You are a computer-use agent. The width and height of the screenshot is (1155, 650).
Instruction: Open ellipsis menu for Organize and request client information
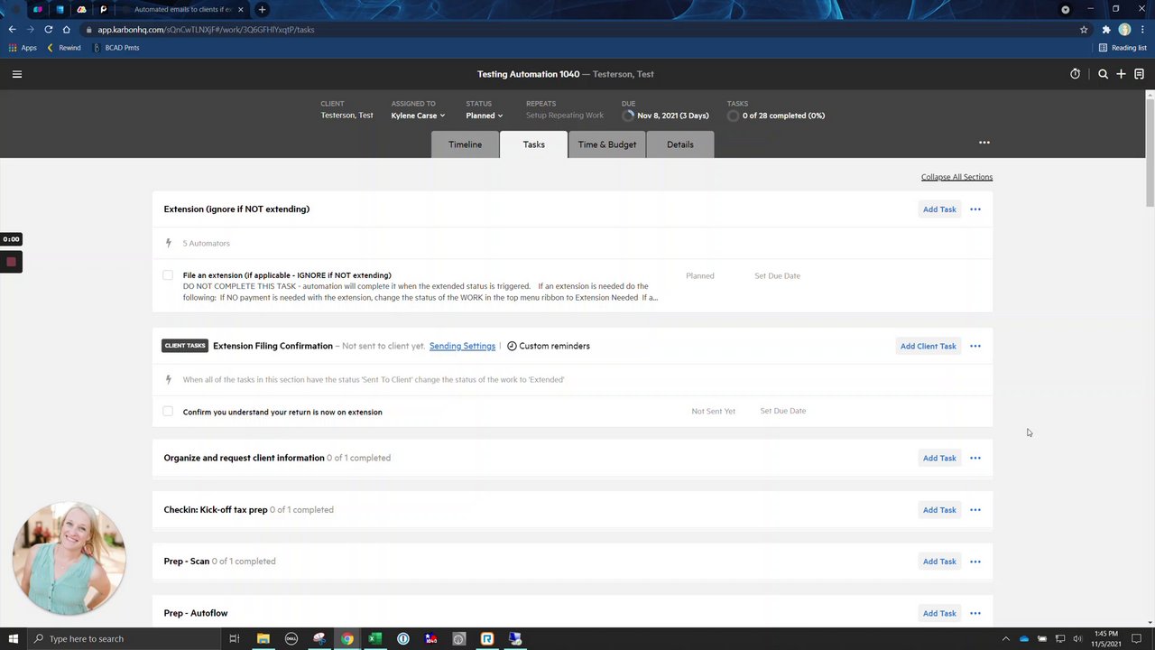[975, 458]
